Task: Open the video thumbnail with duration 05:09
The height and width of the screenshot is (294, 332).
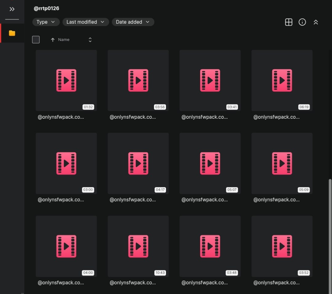Action: click(x=282, y=163)
